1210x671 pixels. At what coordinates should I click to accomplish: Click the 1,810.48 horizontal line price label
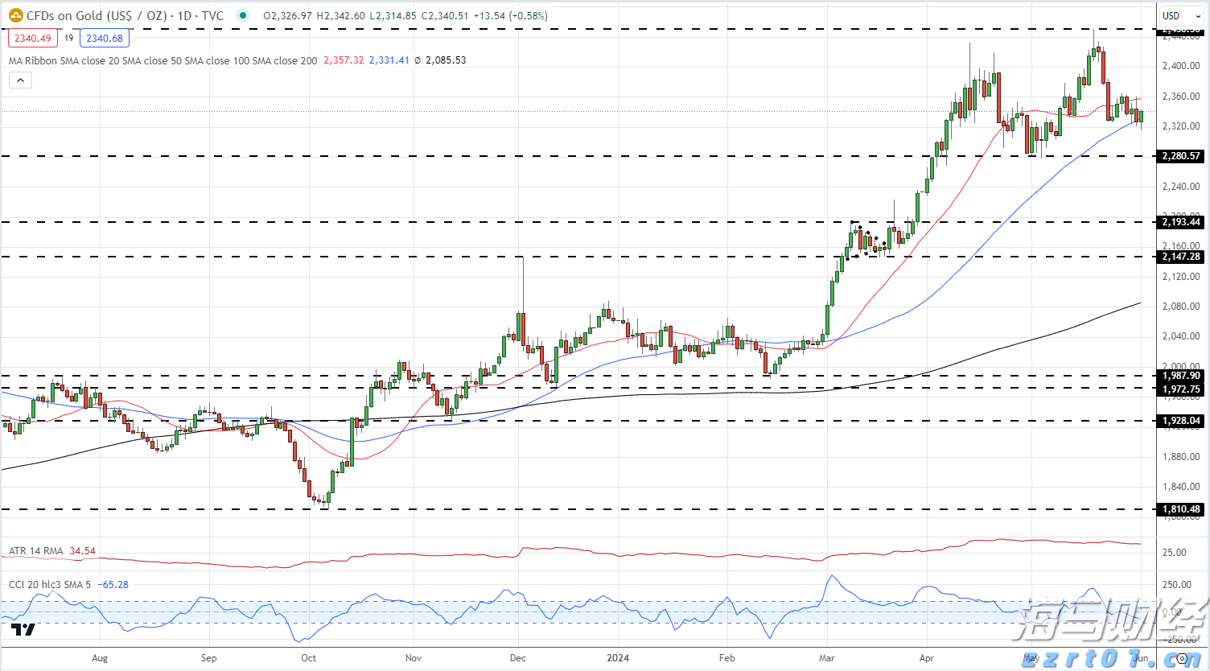click(x=1181, y=509)
